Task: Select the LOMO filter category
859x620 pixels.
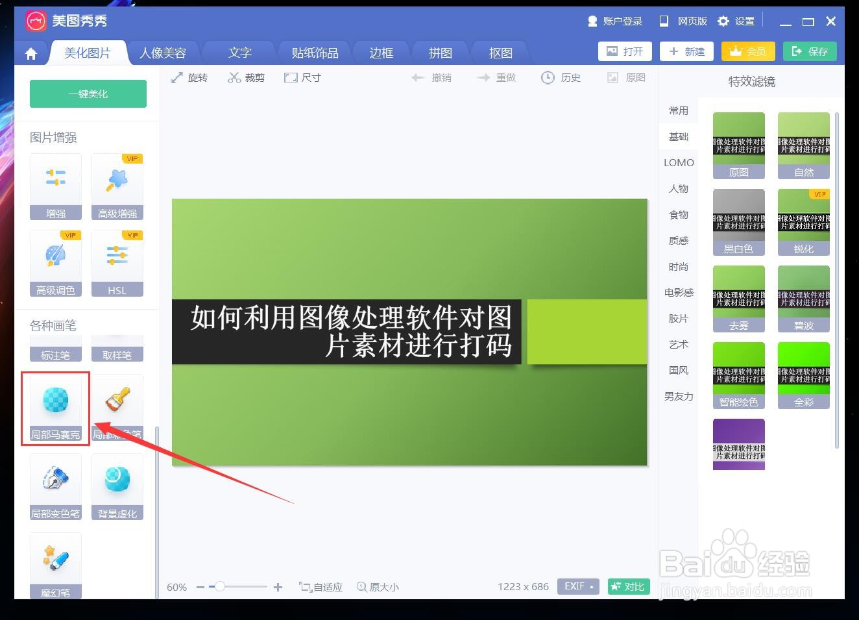Action: point(679,163)
